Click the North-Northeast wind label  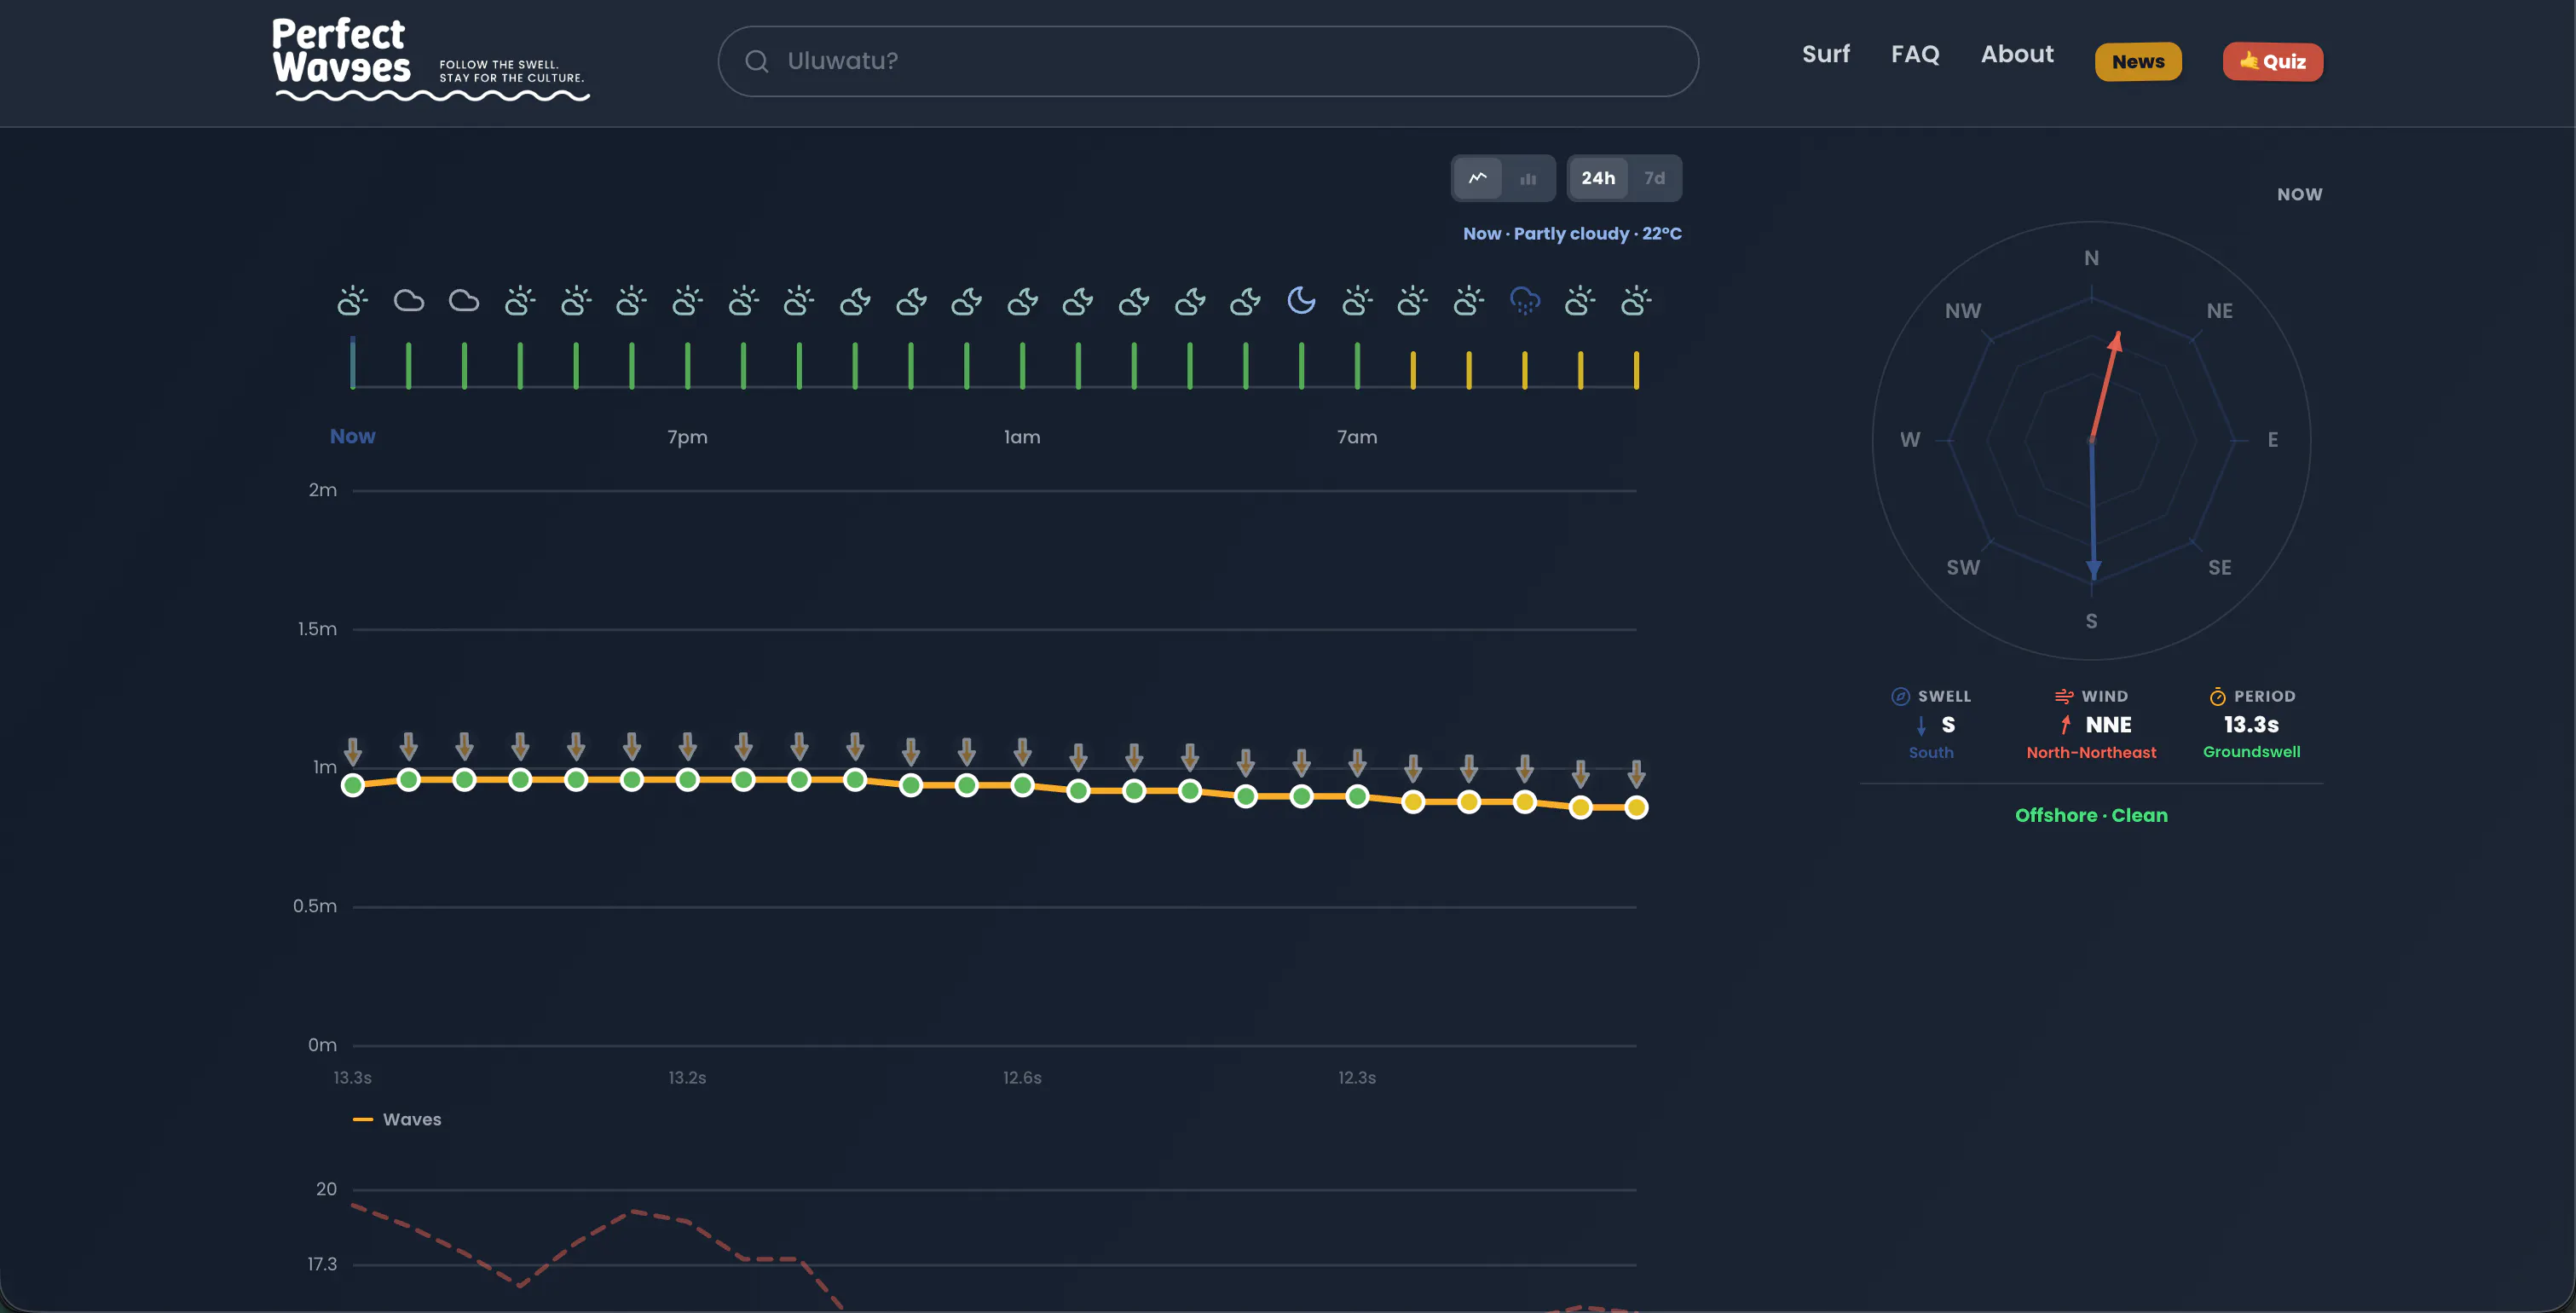coord(2091,753)
